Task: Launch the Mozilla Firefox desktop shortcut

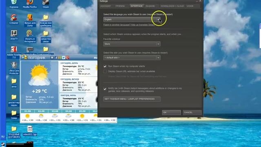Action: [x=30, y=4]
